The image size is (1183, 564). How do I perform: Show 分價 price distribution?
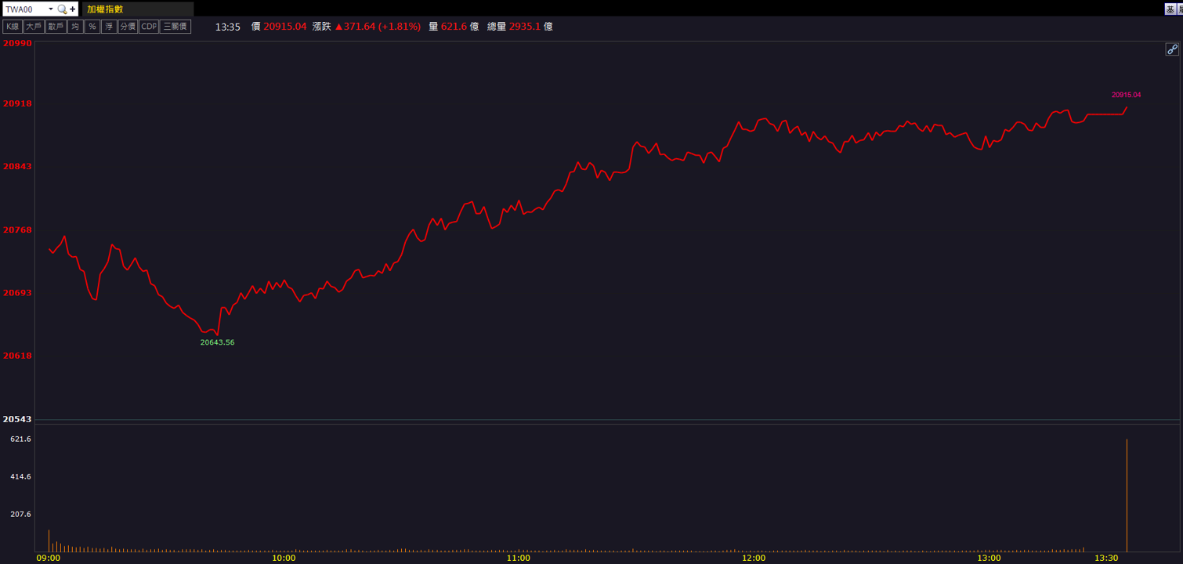pos(128,27)
